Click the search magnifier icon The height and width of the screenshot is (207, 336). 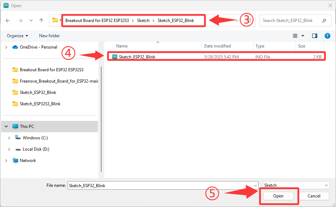tap(324, 21)
